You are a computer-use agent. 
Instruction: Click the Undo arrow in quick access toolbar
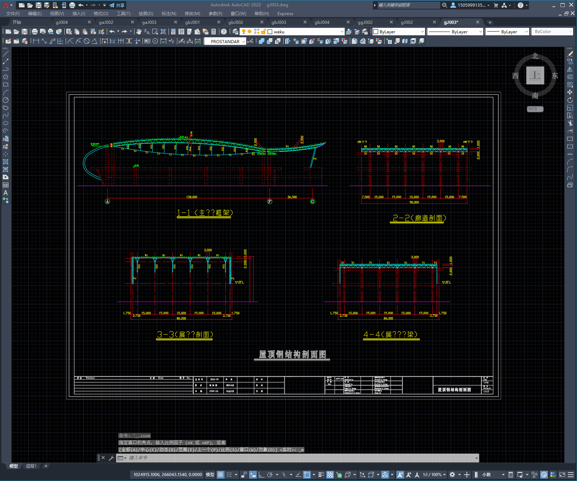coord(81,5)
